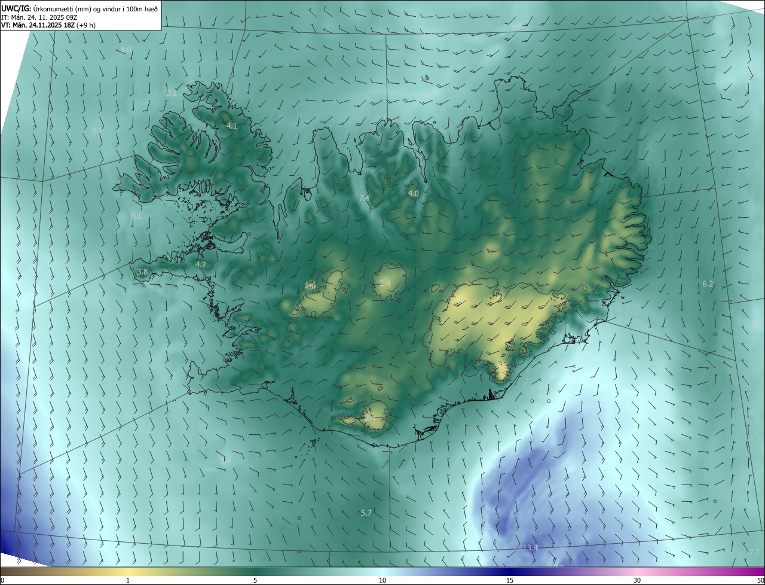Click the 2.6 value on the glacier
This screenshot has height=585, width=765.
click(310, 285)
